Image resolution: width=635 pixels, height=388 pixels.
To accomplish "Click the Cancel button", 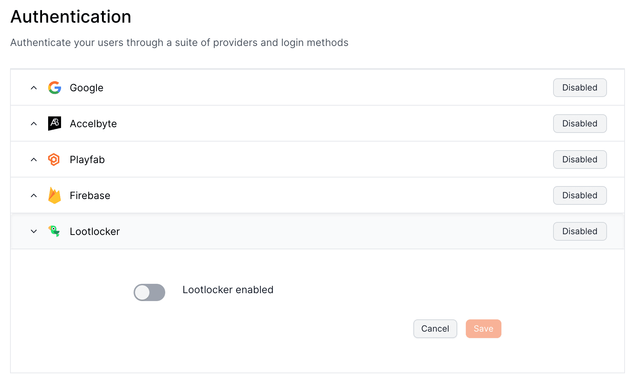I will 435,328.
